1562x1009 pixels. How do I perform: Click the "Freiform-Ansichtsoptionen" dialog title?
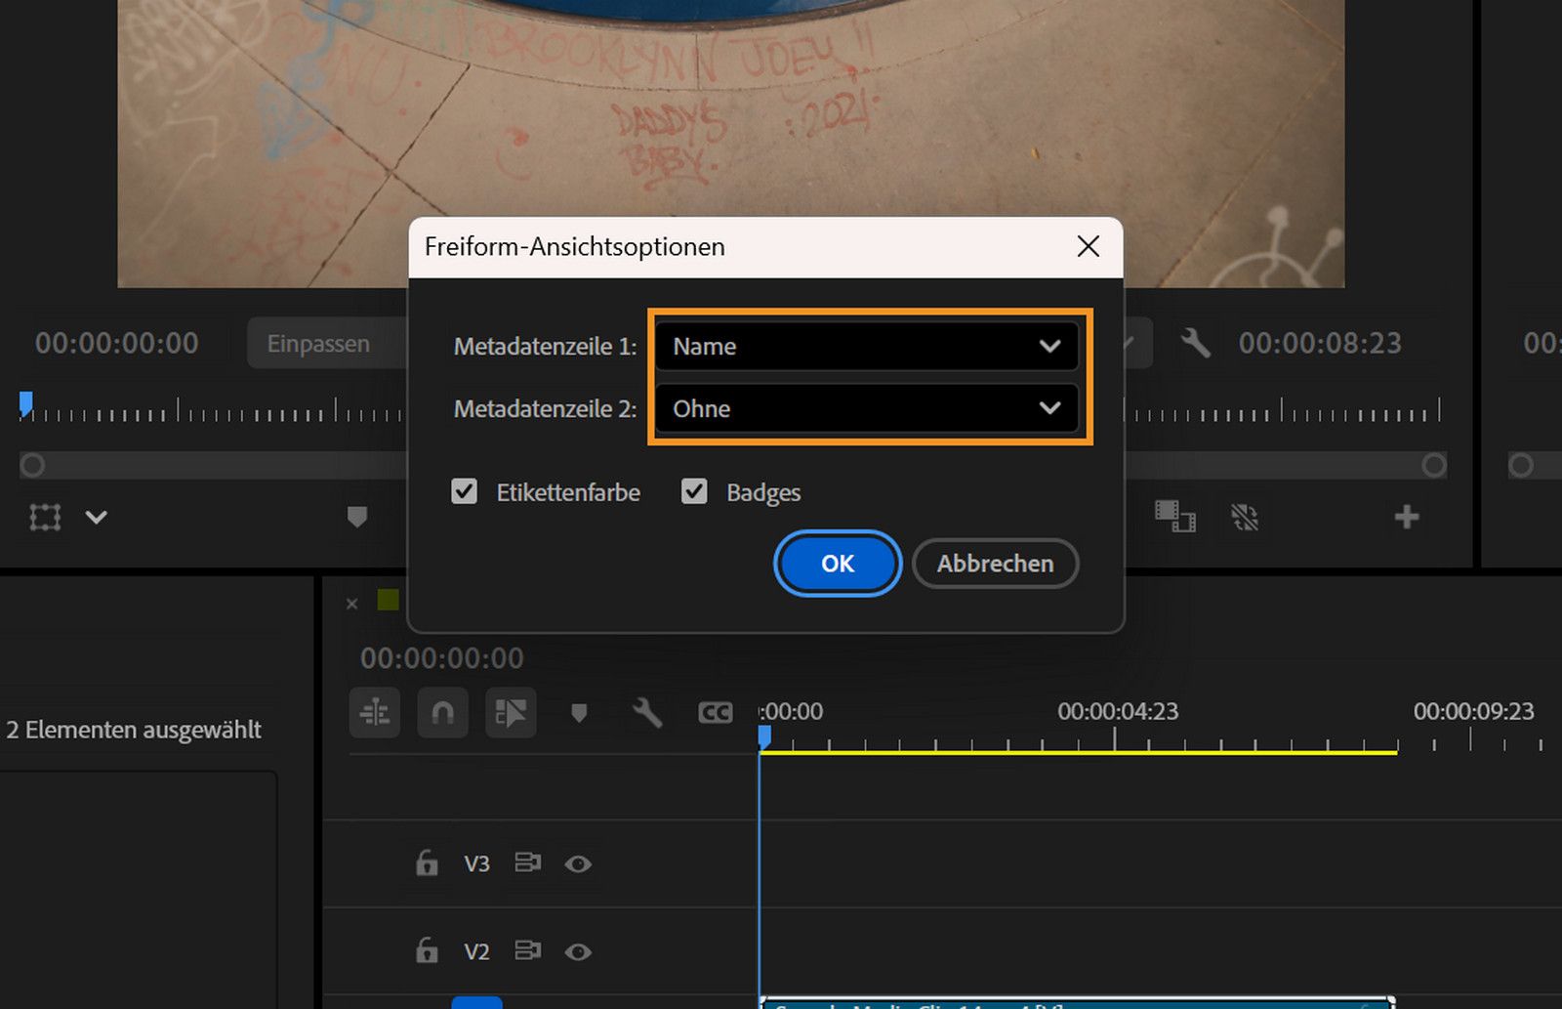(575, 246)
